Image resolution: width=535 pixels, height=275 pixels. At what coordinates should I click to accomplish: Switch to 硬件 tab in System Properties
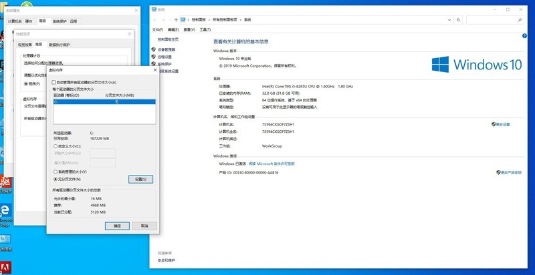point(29,21)
